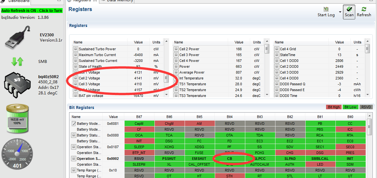377x178 pixels.
Task: Click the Start Log icon
Action: click(x=326, y=9)
